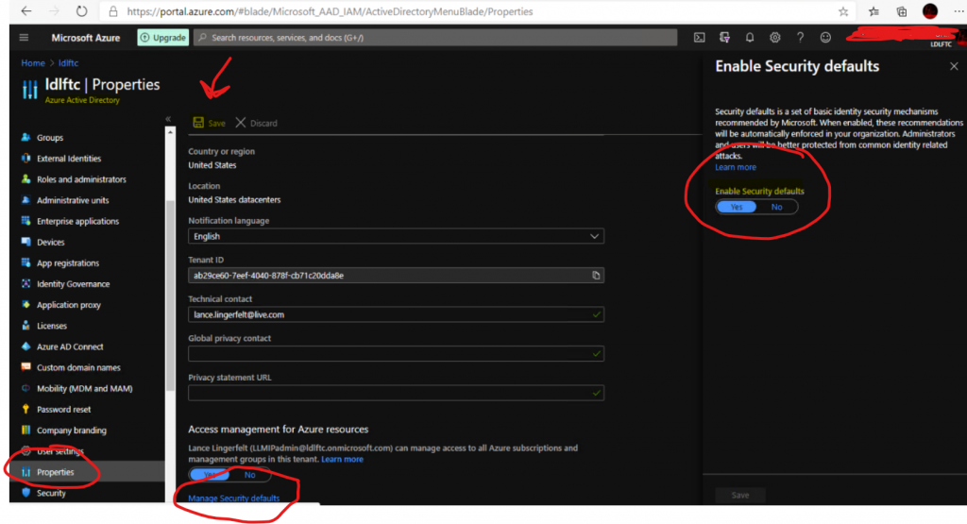Launch Cloud Shell from the header

click(x=700, y=38)
